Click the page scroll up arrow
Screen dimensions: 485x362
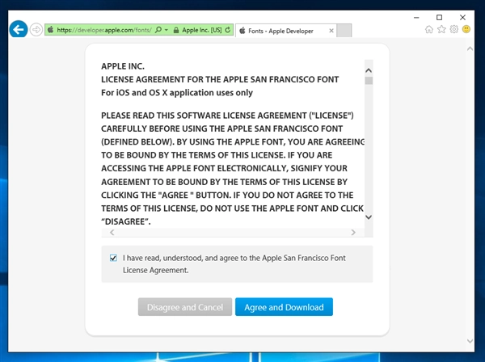(470, 48)
